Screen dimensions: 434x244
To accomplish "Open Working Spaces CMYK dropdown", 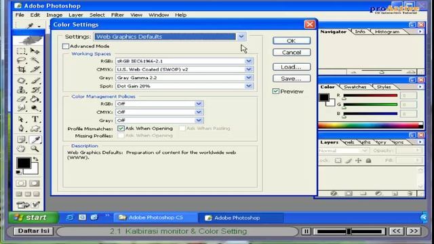I will coord(184,69).
